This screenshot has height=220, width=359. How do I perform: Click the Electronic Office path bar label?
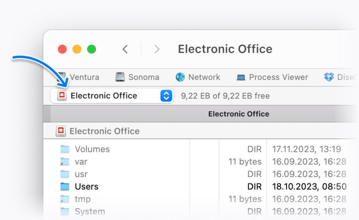[104, 131]
